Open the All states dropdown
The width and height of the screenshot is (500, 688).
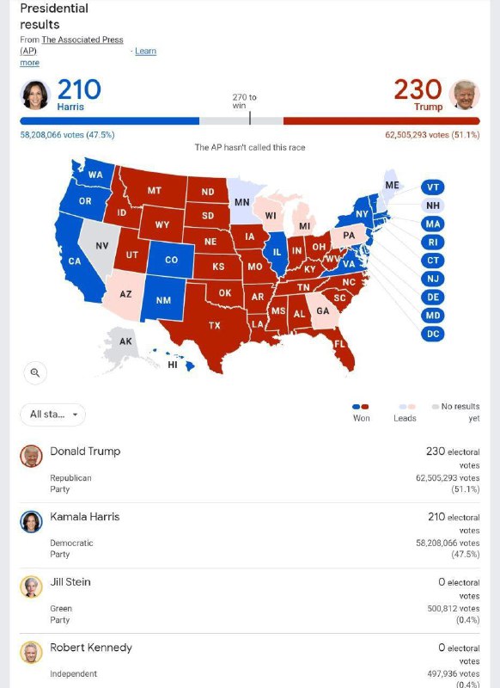[x=52, y=415]
